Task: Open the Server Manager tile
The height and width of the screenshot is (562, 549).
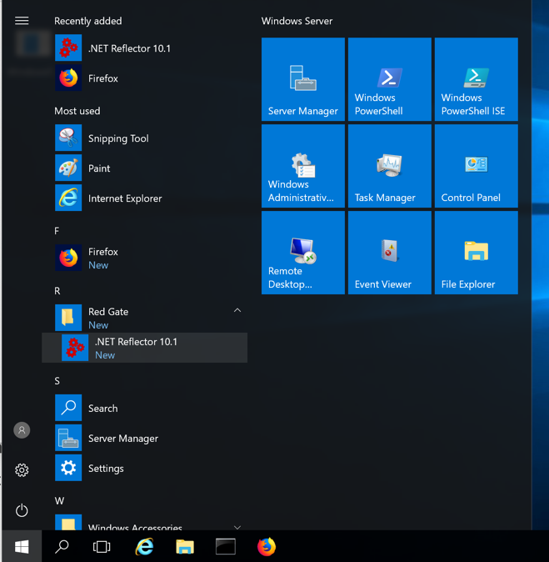Action: 302,80
